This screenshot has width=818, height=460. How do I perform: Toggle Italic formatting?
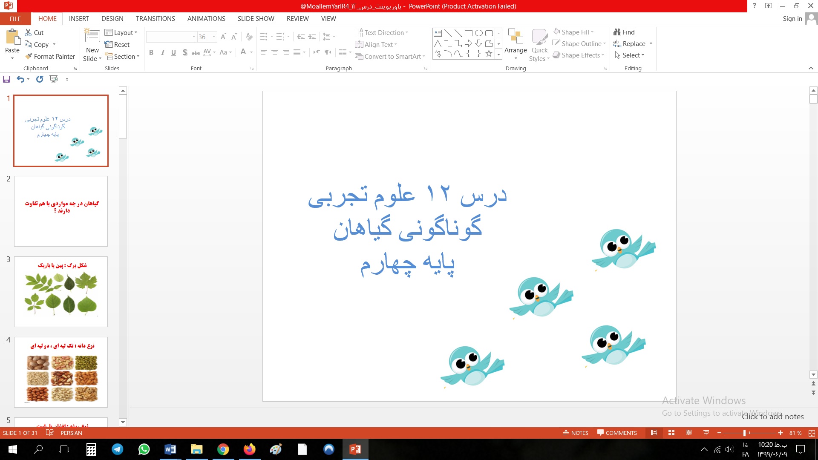tap(162, 52)
